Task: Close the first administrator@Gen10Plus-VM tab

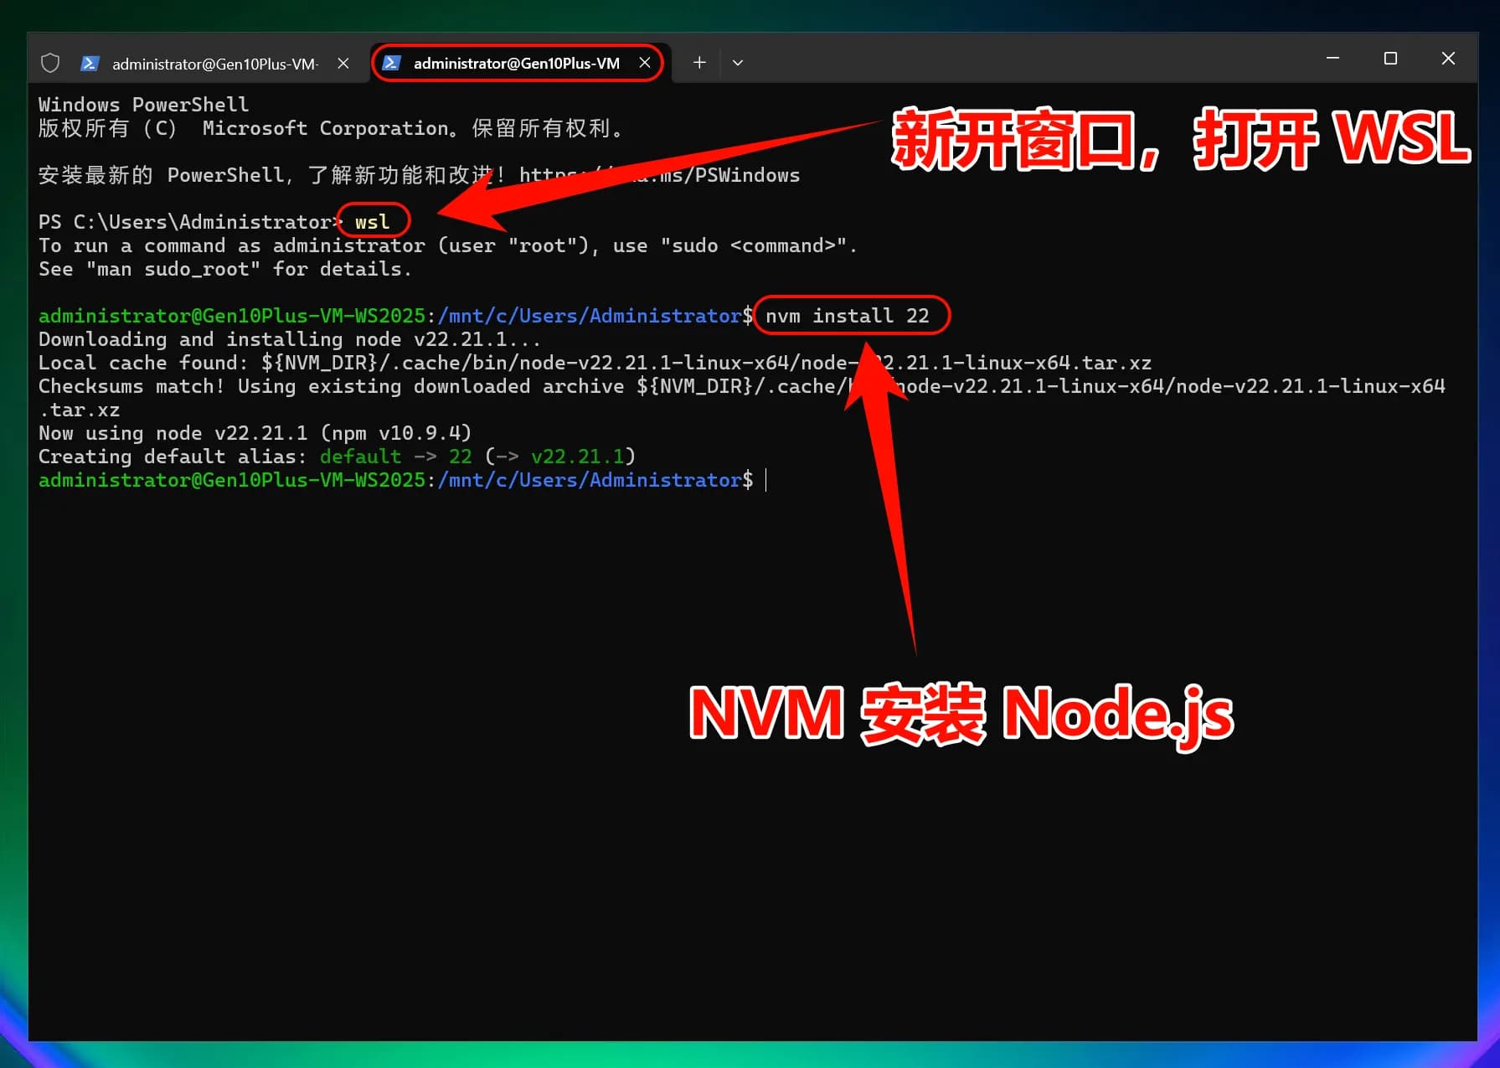Action: [x=343, y=64]
